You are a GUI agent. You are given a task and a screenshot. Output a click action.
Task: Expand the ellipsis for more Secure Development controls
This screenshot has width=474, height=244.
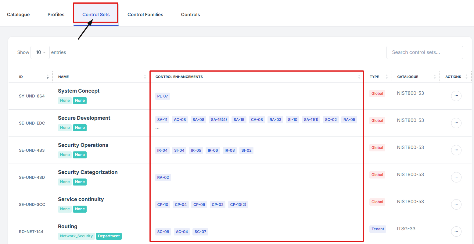[x=157, y=128]
